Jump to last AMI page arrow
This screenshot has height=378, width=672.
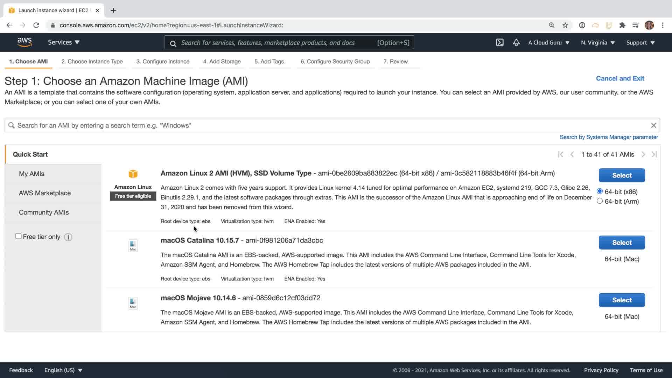(x=654, y=154)
